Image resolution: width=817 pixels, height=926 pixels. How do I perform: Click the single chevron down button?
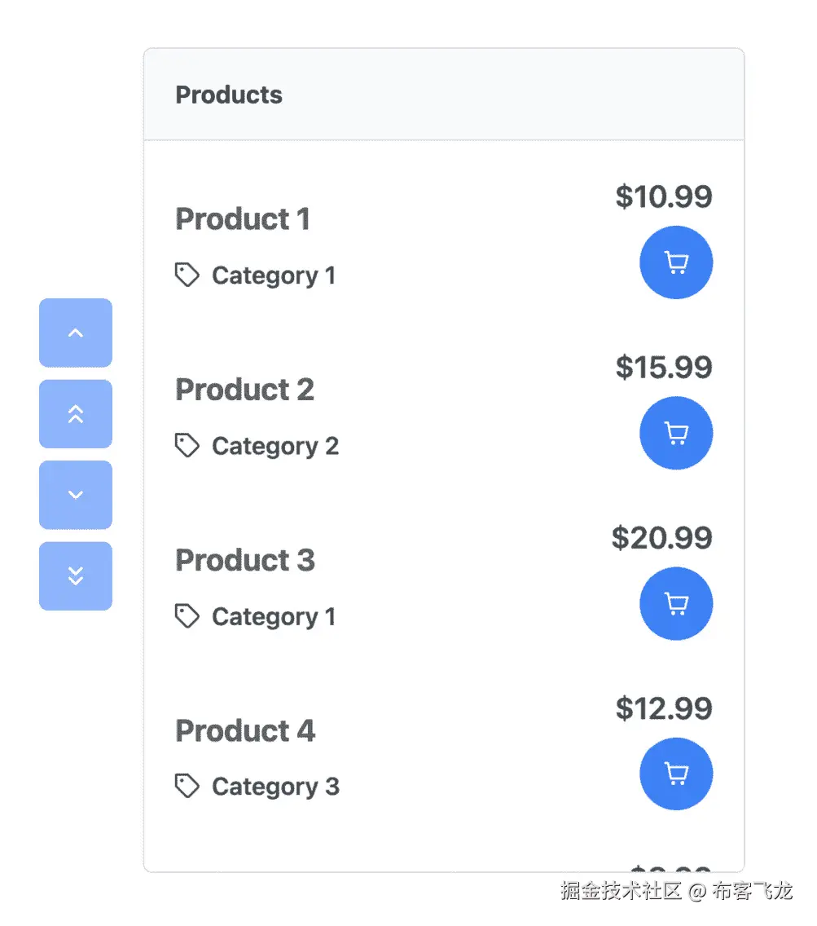[76, 495]
